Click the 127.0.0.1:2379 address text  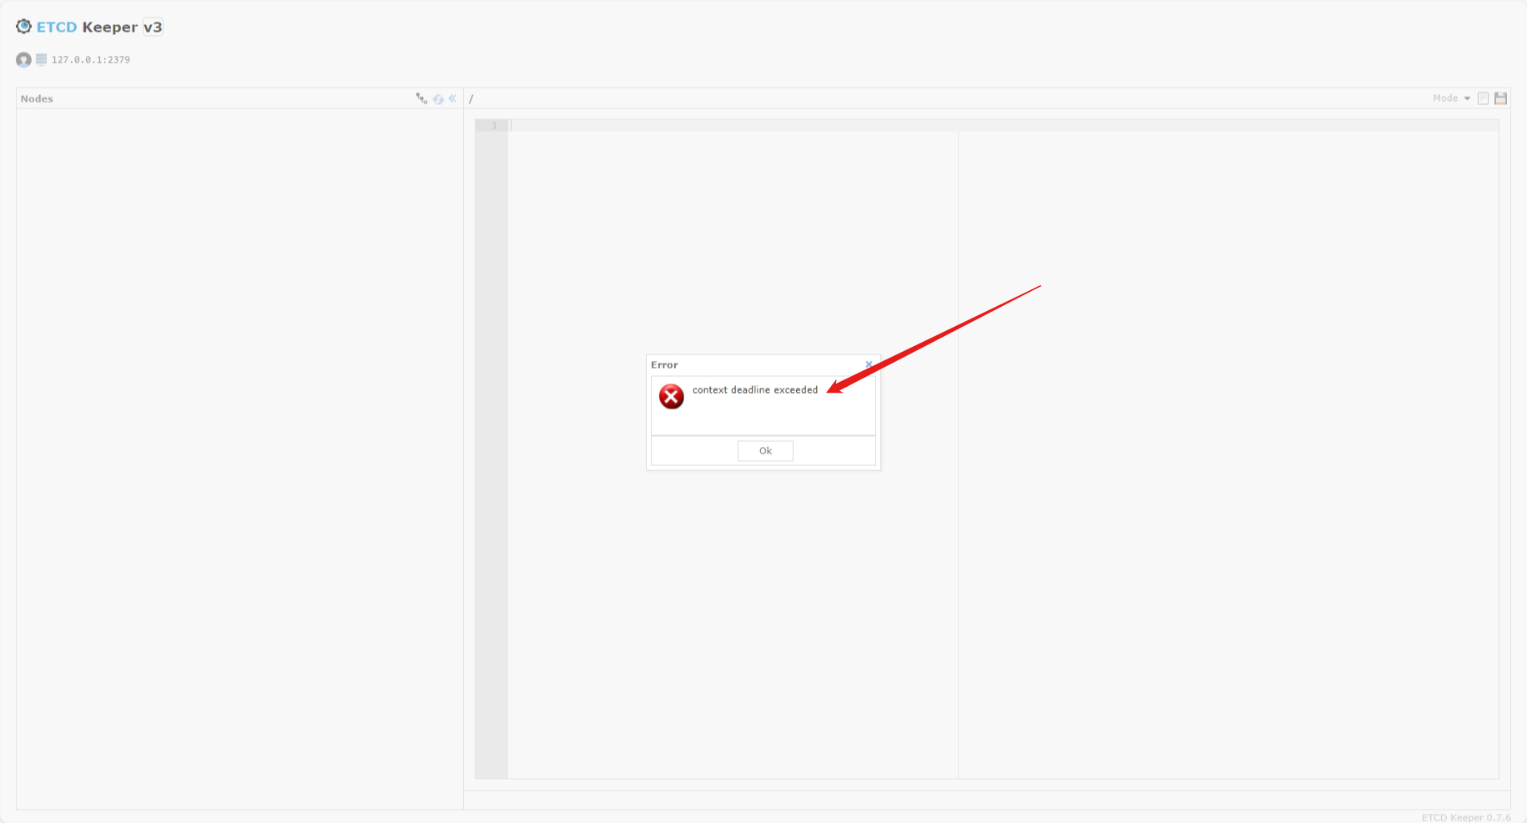pos(91,60)
